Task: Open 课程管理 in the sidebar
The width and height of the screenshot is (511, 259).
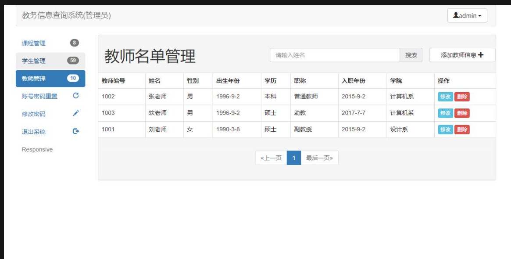Action: 50,43
